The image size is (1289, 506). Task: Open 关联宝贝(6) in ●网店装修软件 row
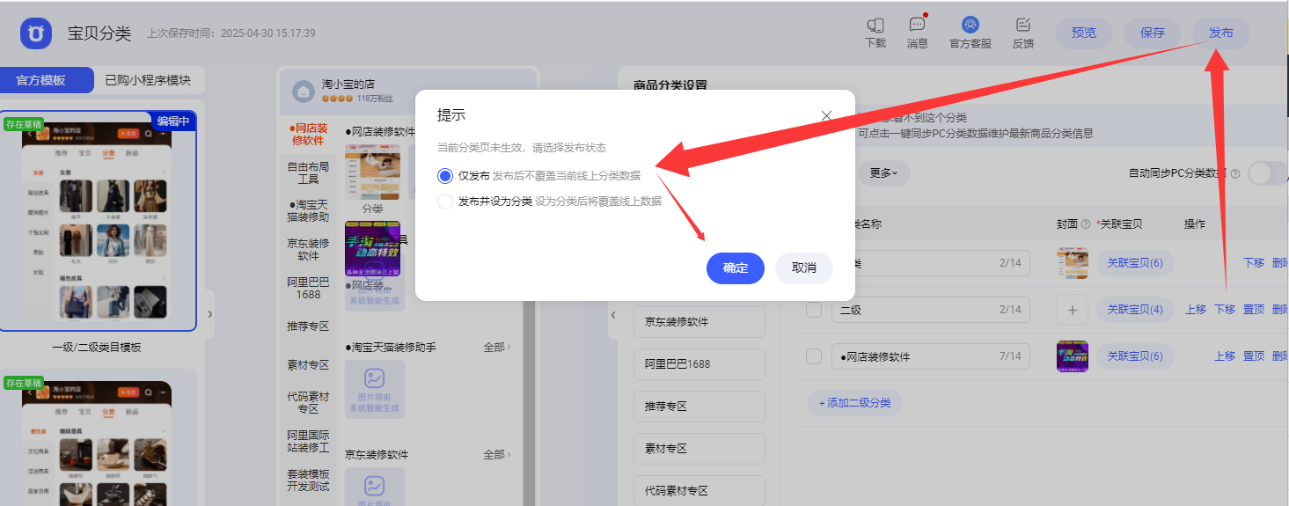pyautogui.click(x=1135, y=356)
